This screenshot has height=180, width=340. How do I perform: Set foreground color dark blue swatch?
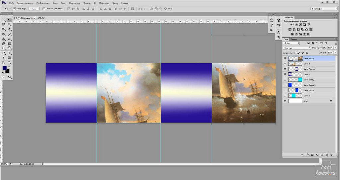click(4, 68)
